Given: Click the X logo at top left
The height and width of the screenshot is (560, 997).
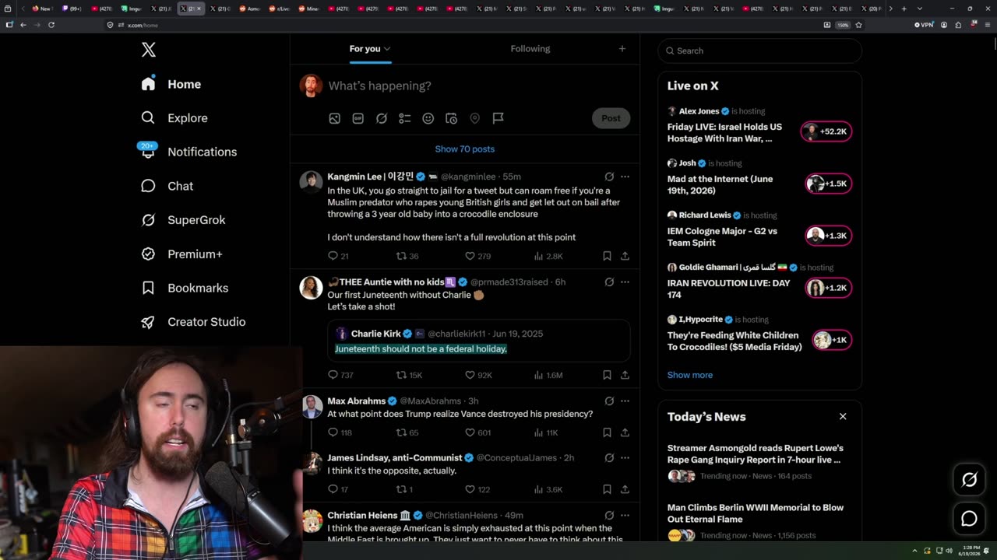Looking at the screenshot, I should point(149,51).
